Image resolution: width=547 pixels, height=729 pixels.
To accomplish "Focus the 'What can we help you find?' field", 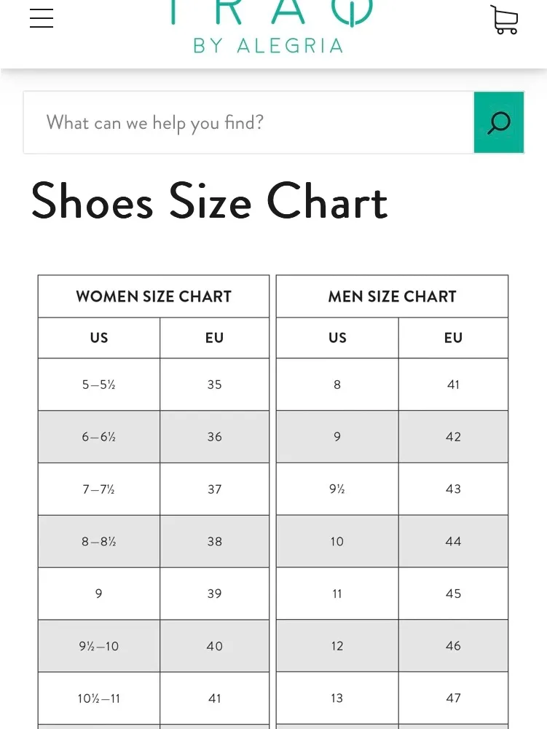I will click(249, 122).
